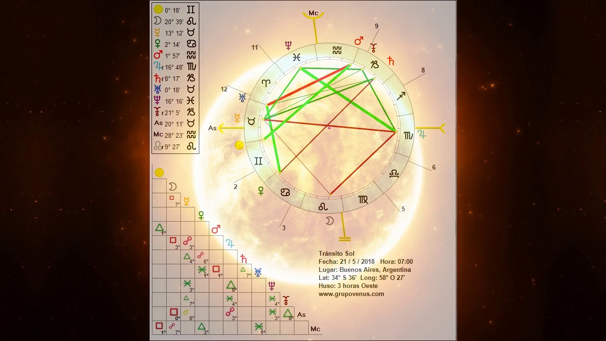Select house number 5 on the chart
606x341 pixels.
coord(403,209)
